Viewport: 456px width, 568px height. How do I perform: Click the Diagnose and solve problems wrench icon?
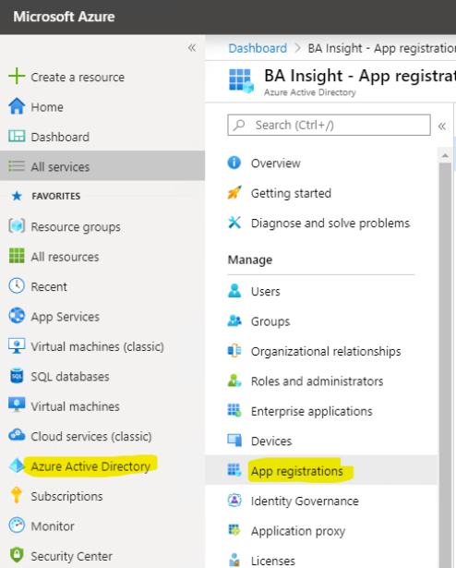[234, 222]
